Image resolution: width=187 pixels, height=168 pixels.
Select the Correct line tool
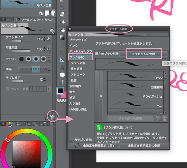pyautogui.click(x=62, y=82)
